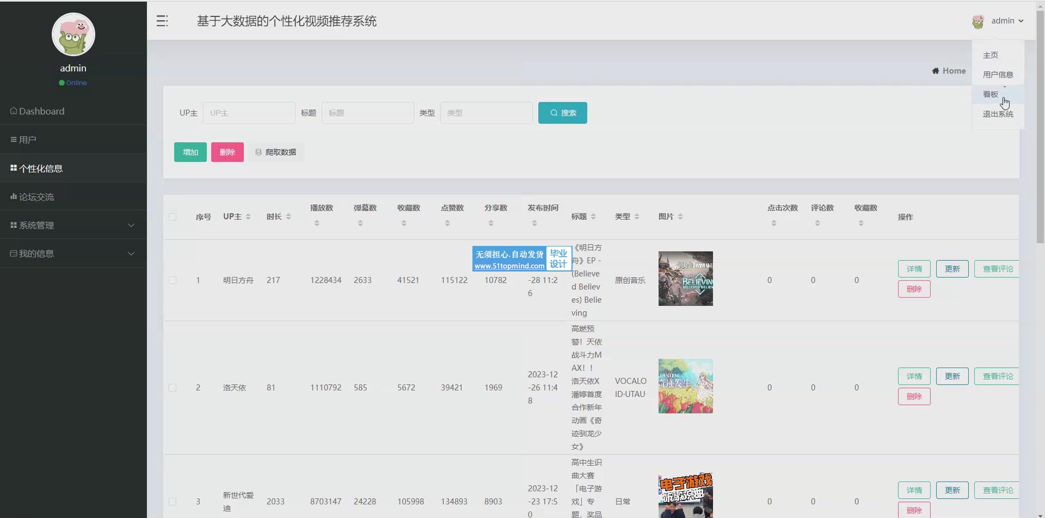Click the 标题 search input field
1045x518 pixels.
coord(368,113)
